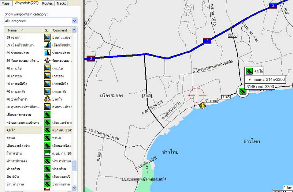
Task: Click the green icon for ท่าสะอ้าน
Action: [x=47, y=169]
